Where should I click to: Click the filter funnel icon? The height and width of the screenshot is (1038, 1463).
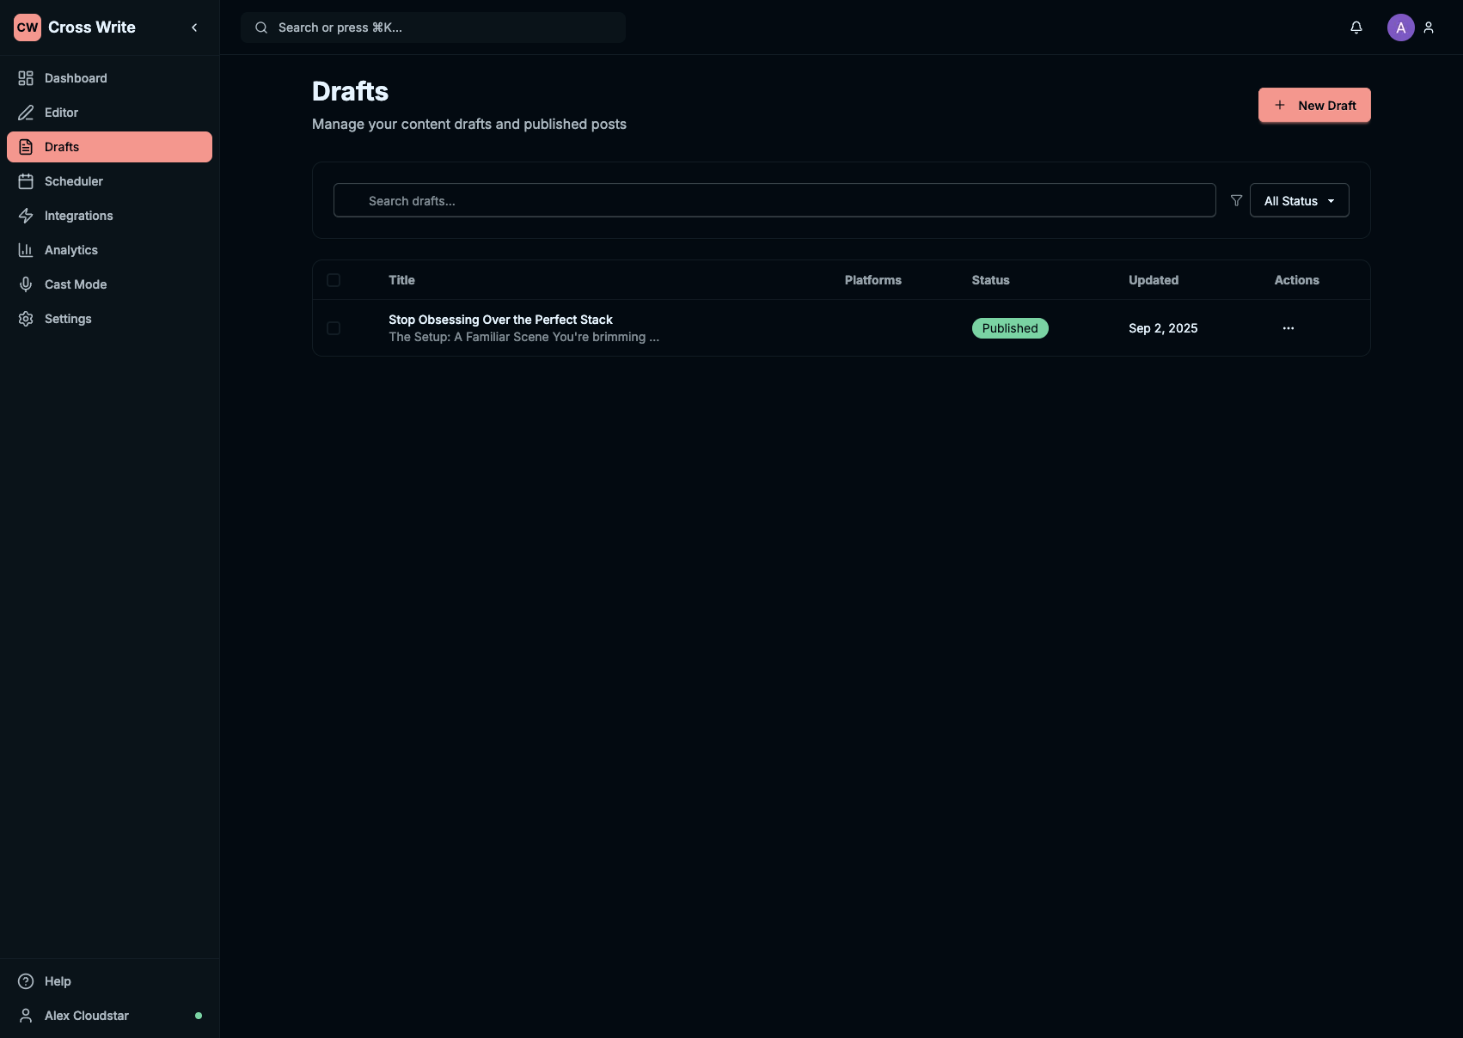click(1236, 200)
